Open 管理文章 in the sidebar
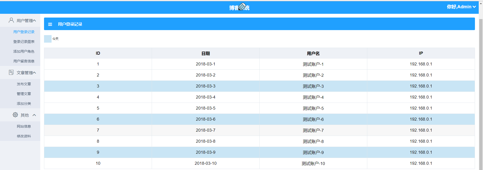 pyautogui.click(x=24, y=94)
